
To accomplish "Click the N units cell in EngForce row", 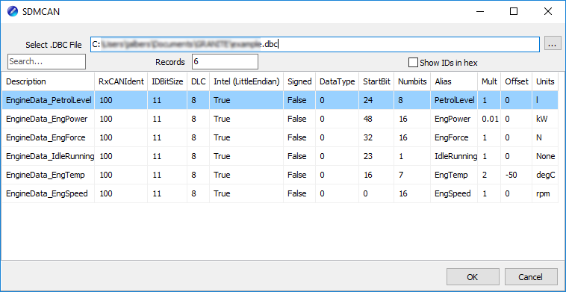I will click(x=545, y=137).
